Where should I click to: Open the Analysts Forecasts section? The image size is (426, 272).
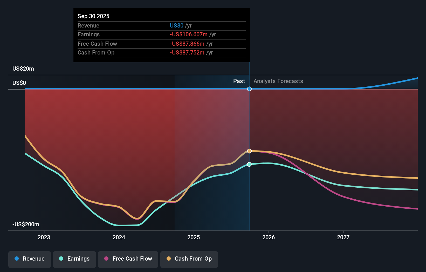pyautogui.click(x=278, y=81)
